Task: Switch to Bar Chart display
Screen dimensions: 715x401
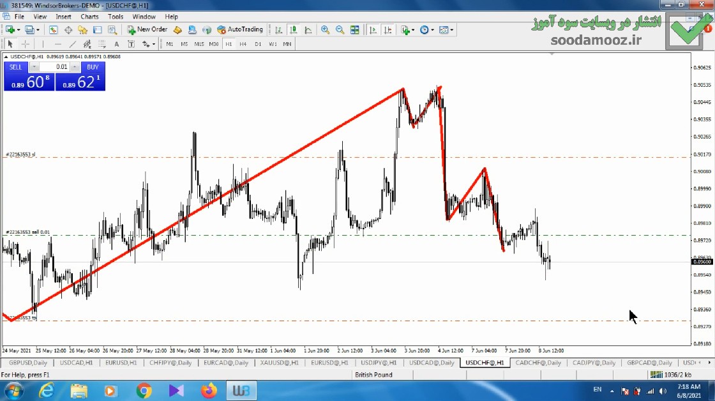Action: click(x=278, y=29)
